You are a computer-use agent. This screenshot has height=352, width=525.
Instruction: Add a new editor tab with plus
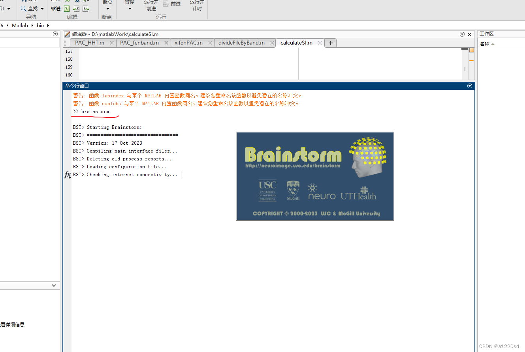pos(331,43)
